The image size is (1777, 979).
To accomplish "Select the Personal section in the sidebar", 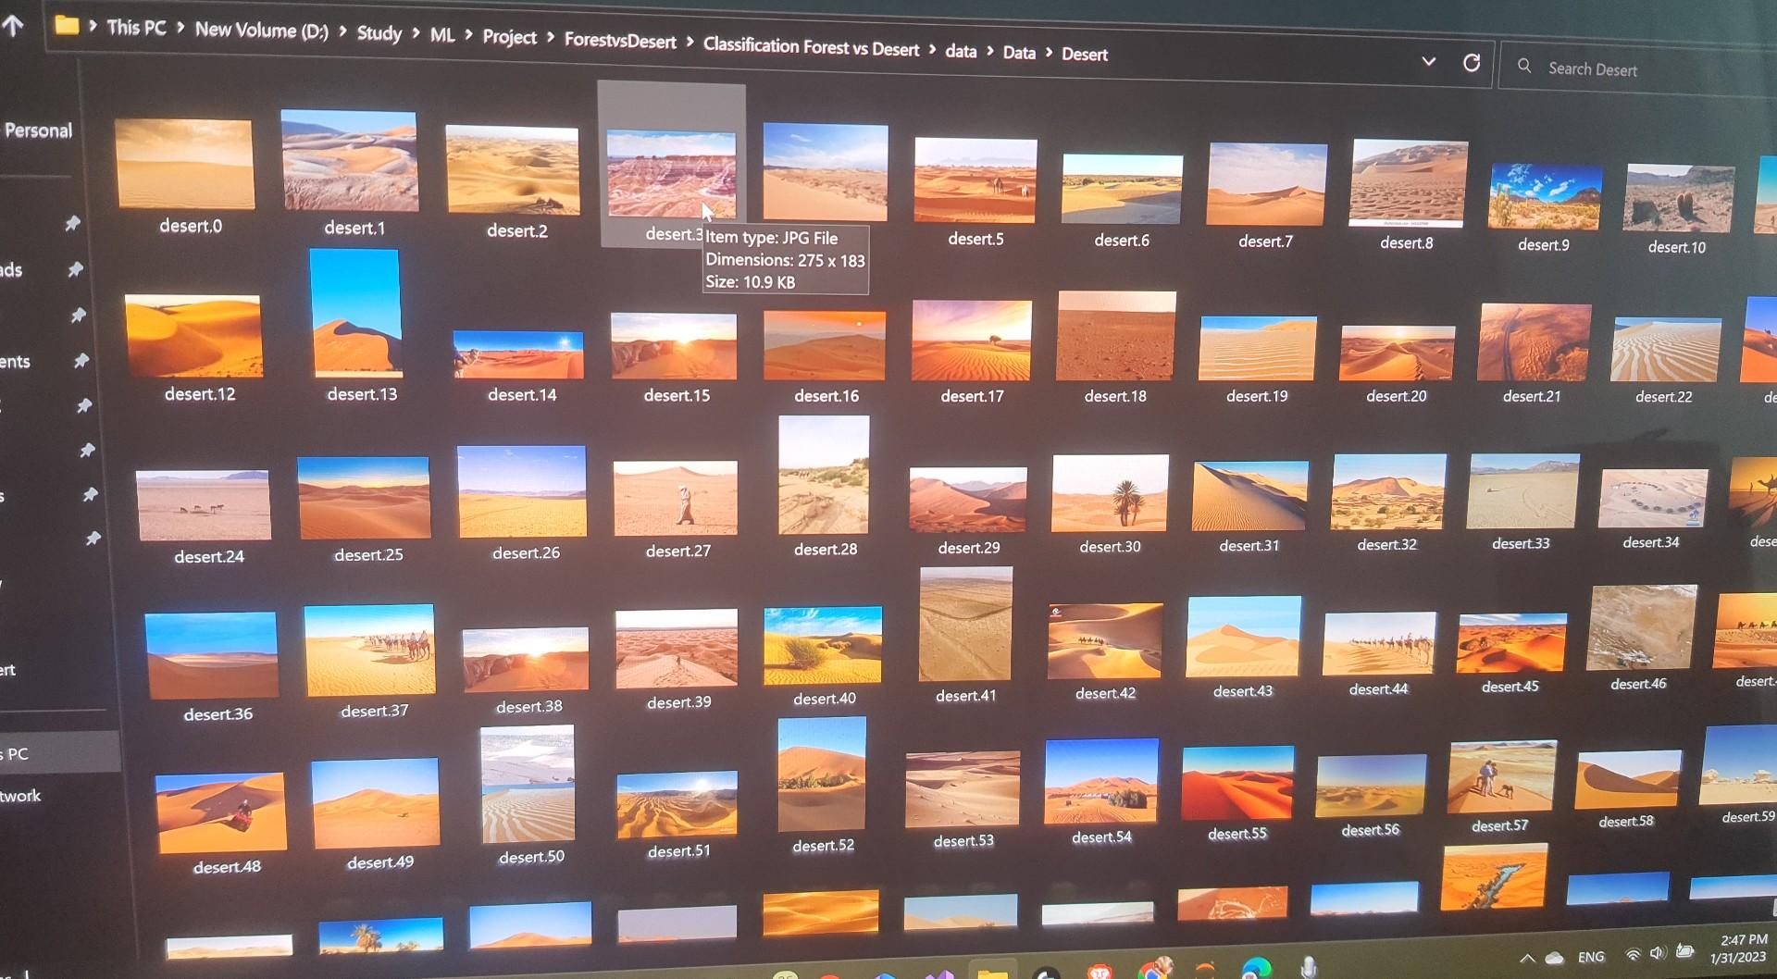I will (x=38, y=130).
